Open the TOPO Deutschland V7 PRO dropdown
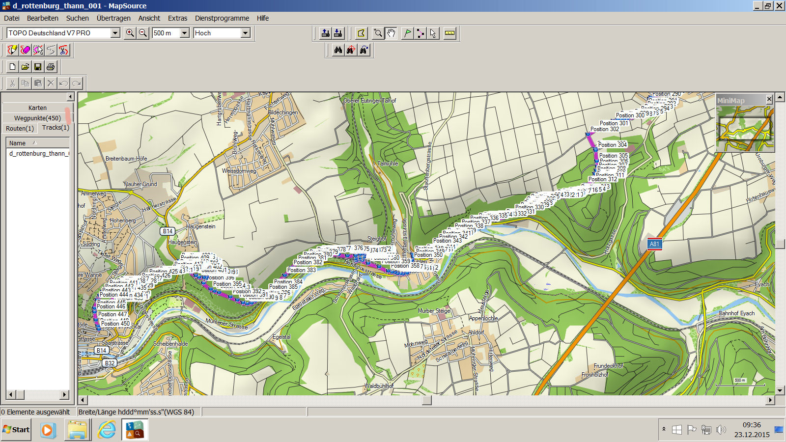 [x=115, y=33]
